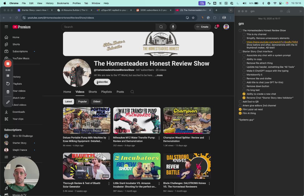
Task: Switch to channel Playlists tab
Action: [x=106, y=92]
